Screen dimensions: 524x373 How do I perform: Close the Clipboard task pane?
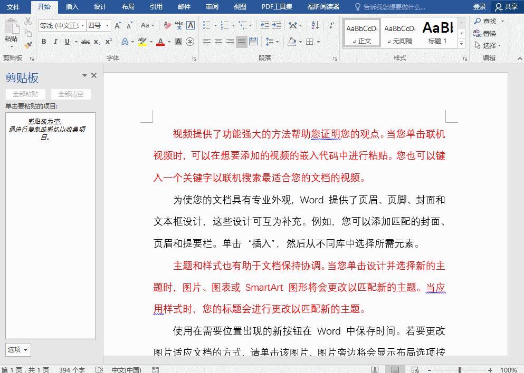[x=93, y=75]
